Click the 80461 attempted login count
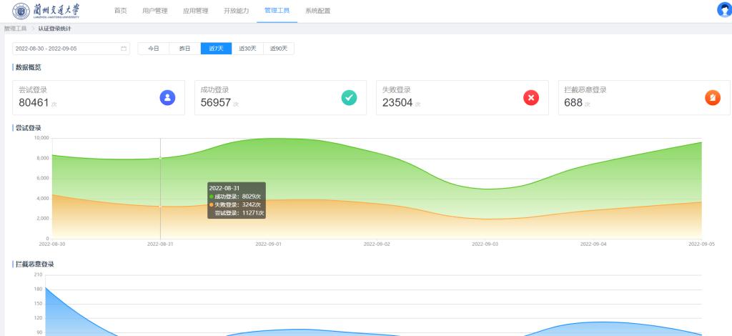The width and height of the screenshot is (732, 336). (34, 103)
